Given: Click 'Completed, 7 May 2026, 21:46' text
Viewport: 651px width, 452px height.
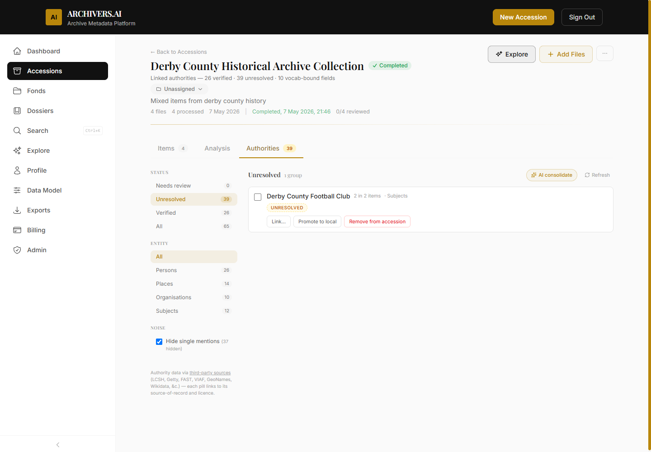Looking at the screenshot, I should tap(291, 112).
